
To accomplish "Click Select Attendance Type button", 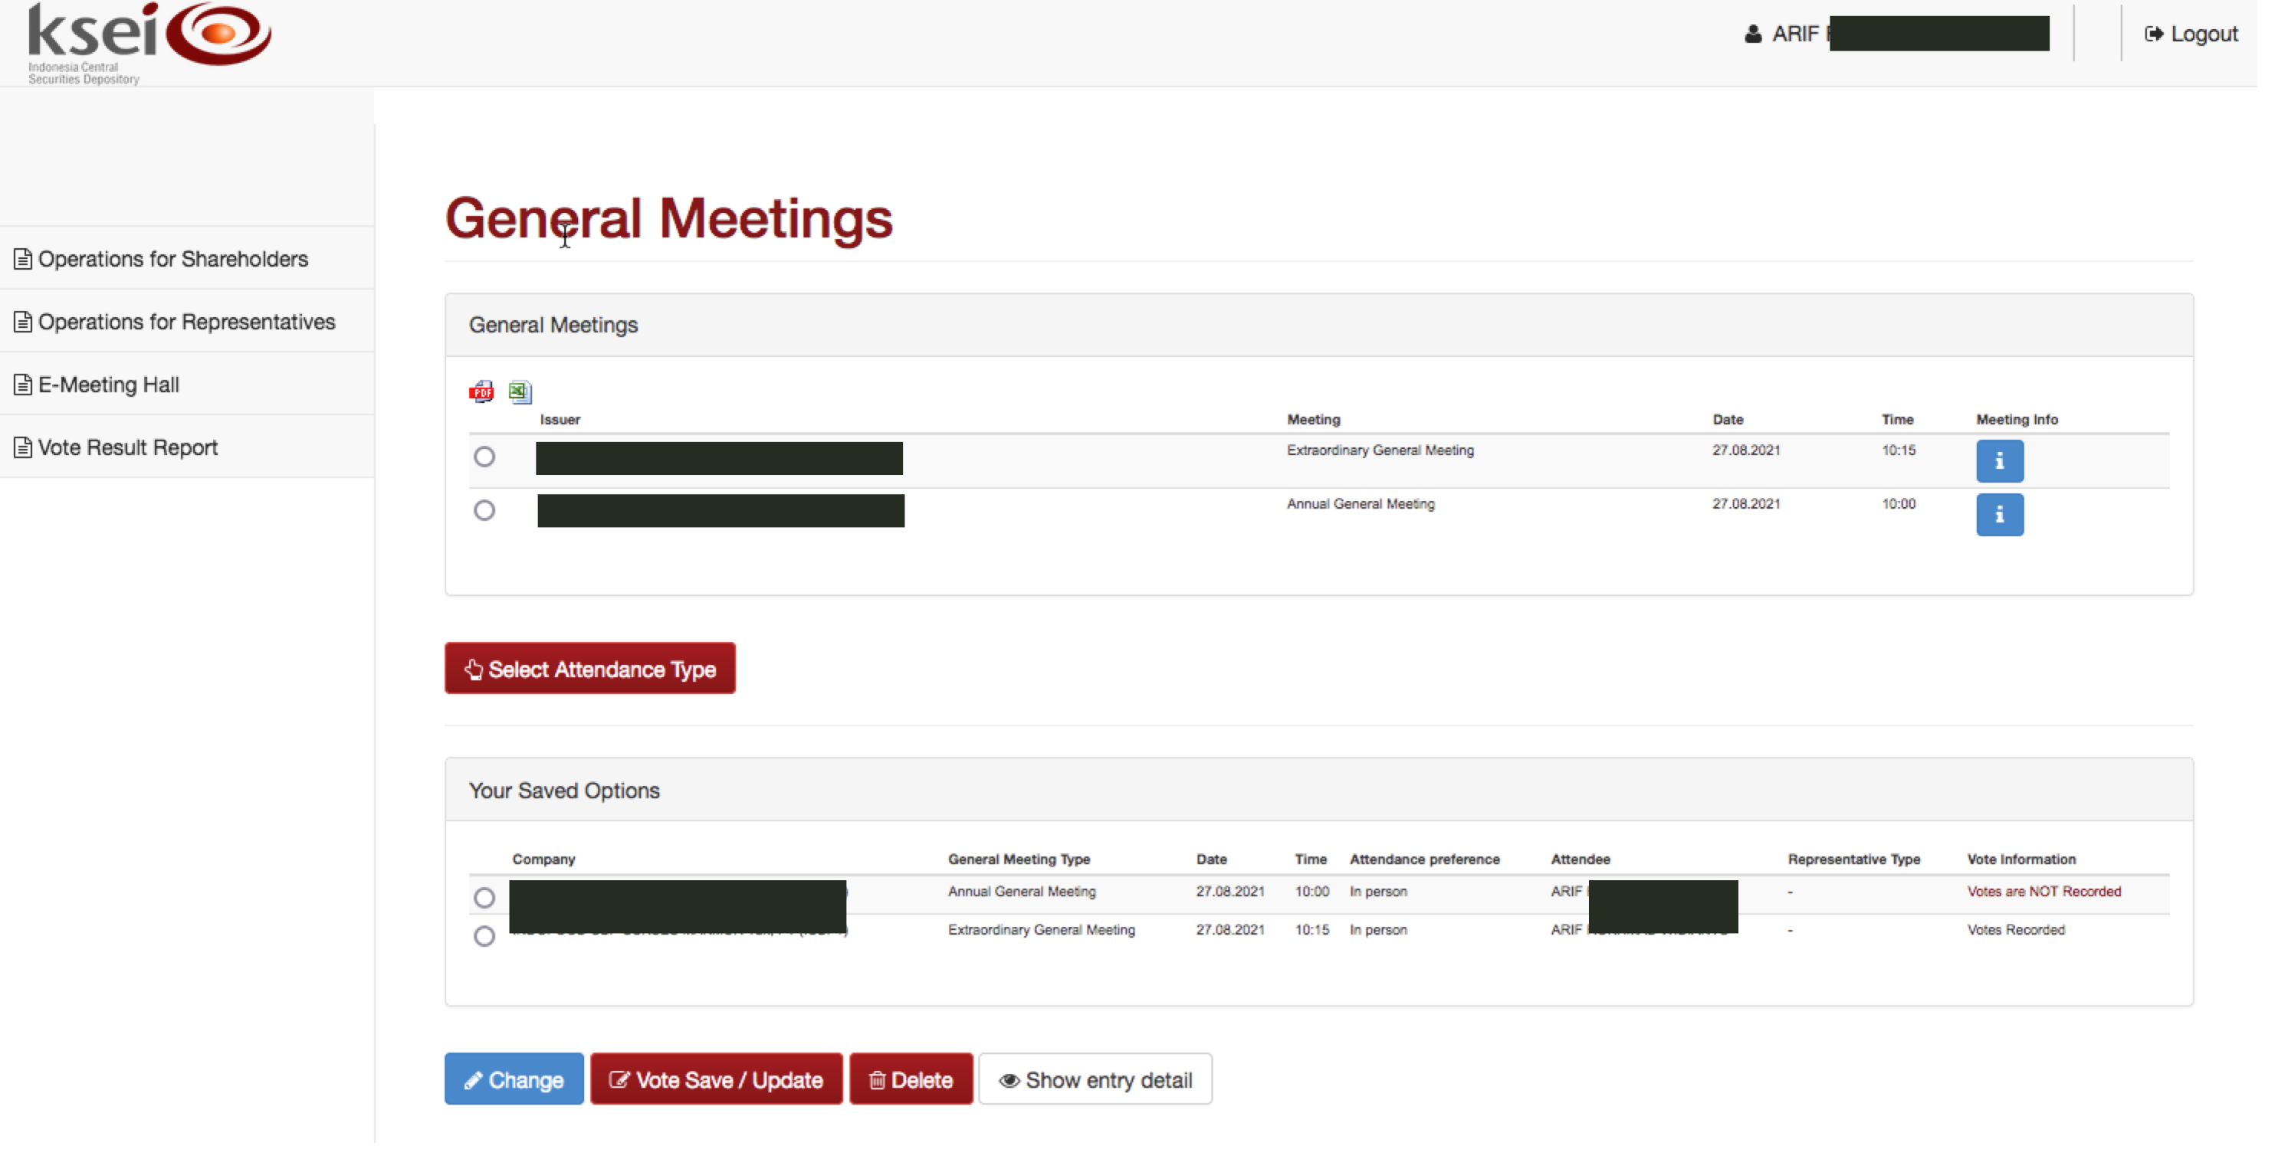I will pos(589,668).
